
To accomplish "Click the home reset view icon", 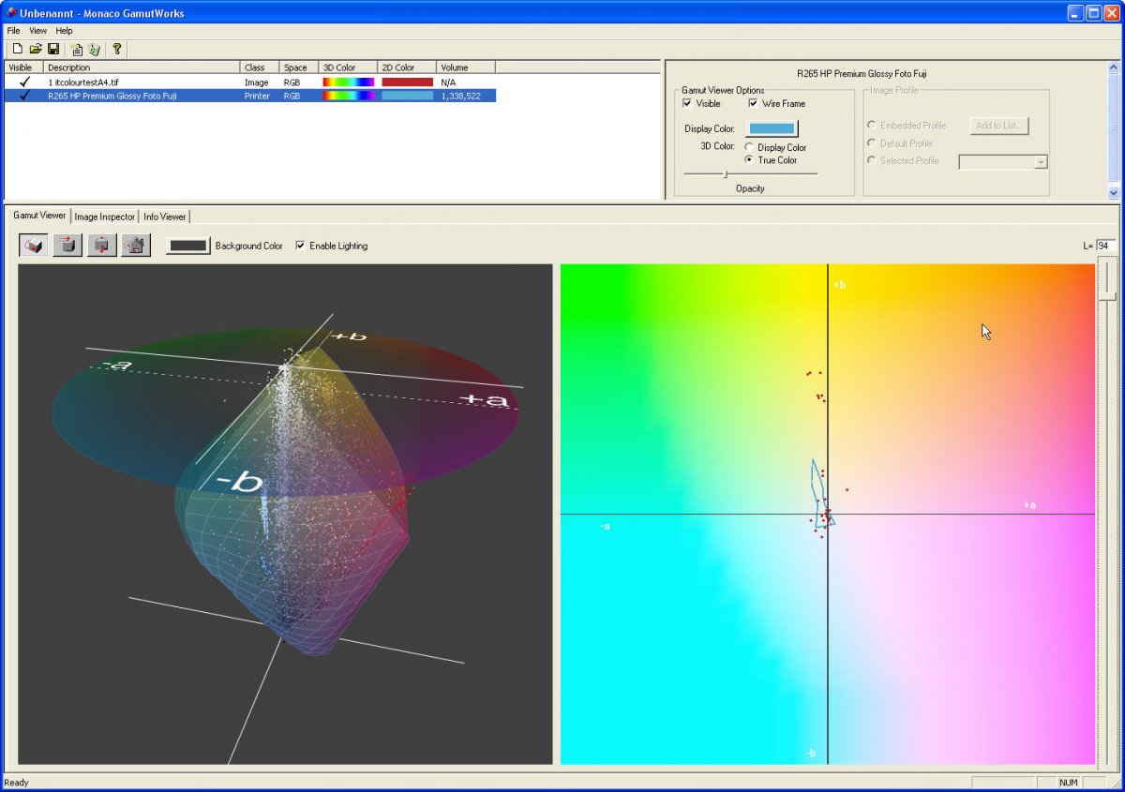I will coord(135,246).
